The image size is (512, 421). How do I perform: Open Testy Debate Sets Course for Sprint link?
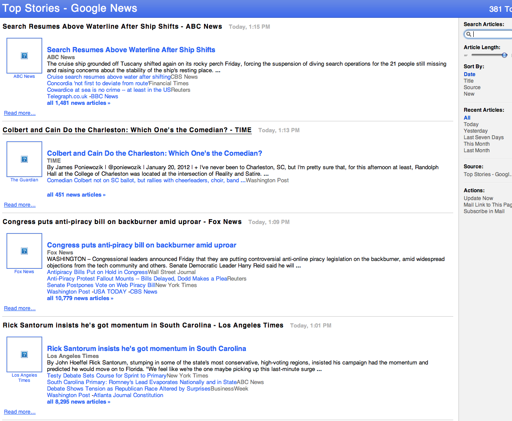[x=107, y=376]
